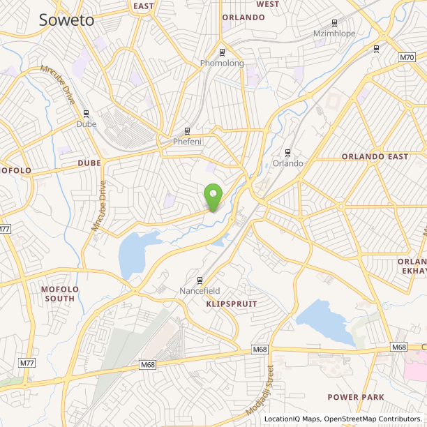Viewport: 427px width, 427px height.
Task: Select the KLIPSPRUIT suburb label
Action: [x=232, y=304]
